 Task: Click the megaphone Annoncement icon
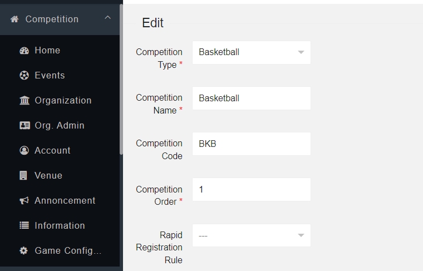coord(24,201)
